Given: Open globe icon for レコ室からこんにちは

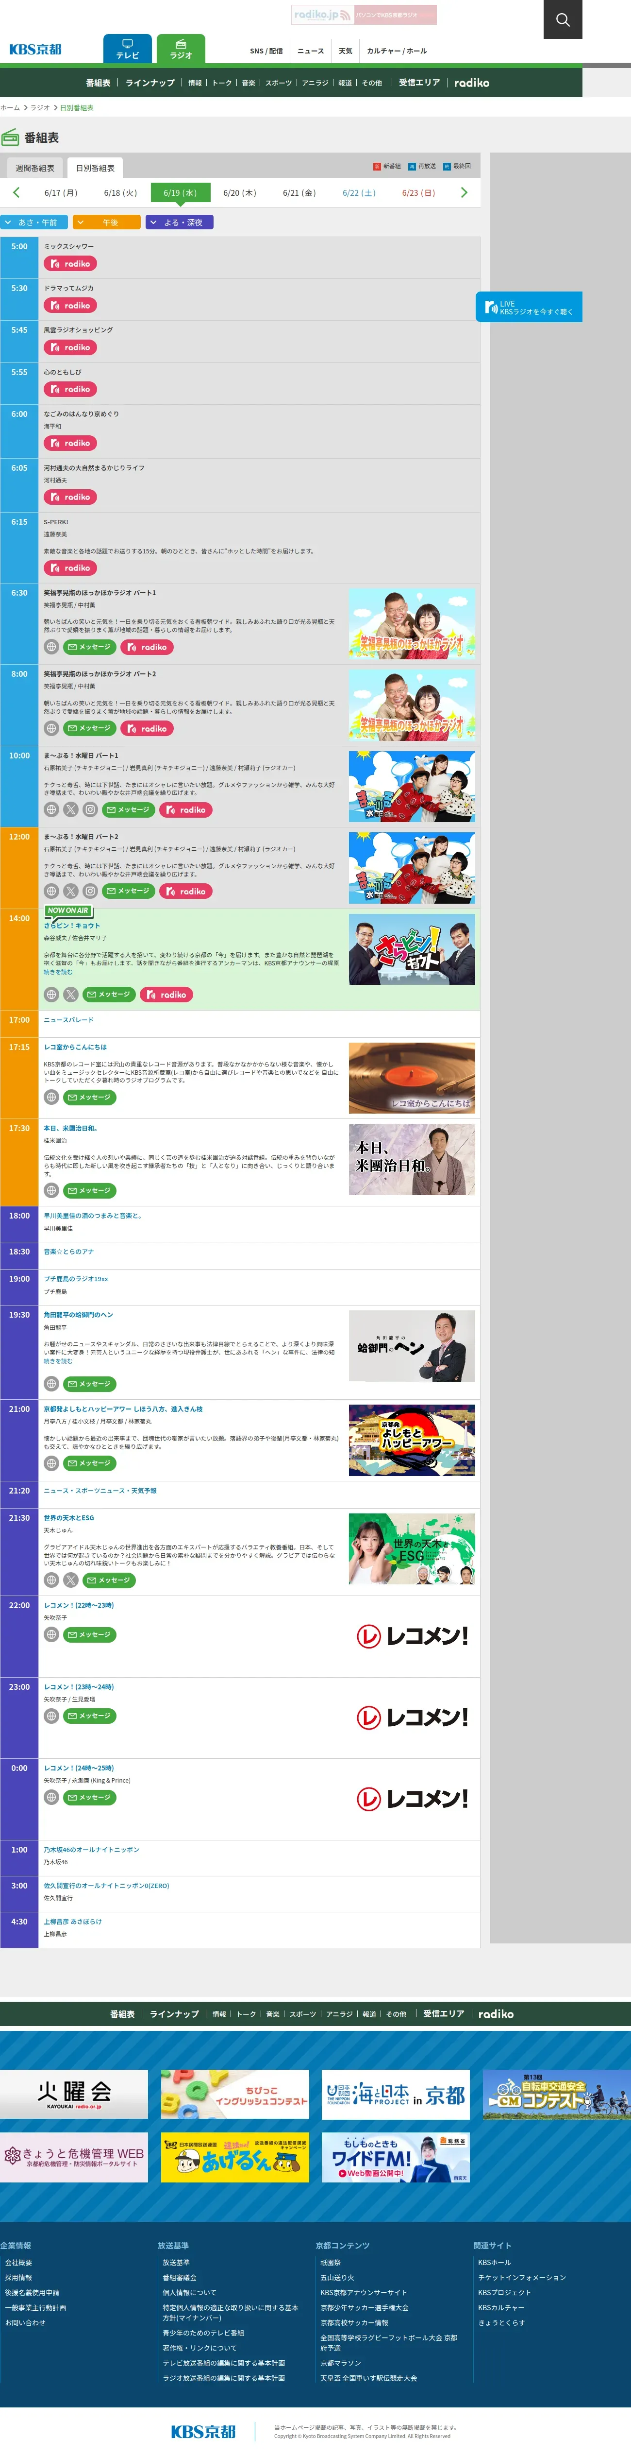Looking at the screenshot, I should coord(51,1098).
